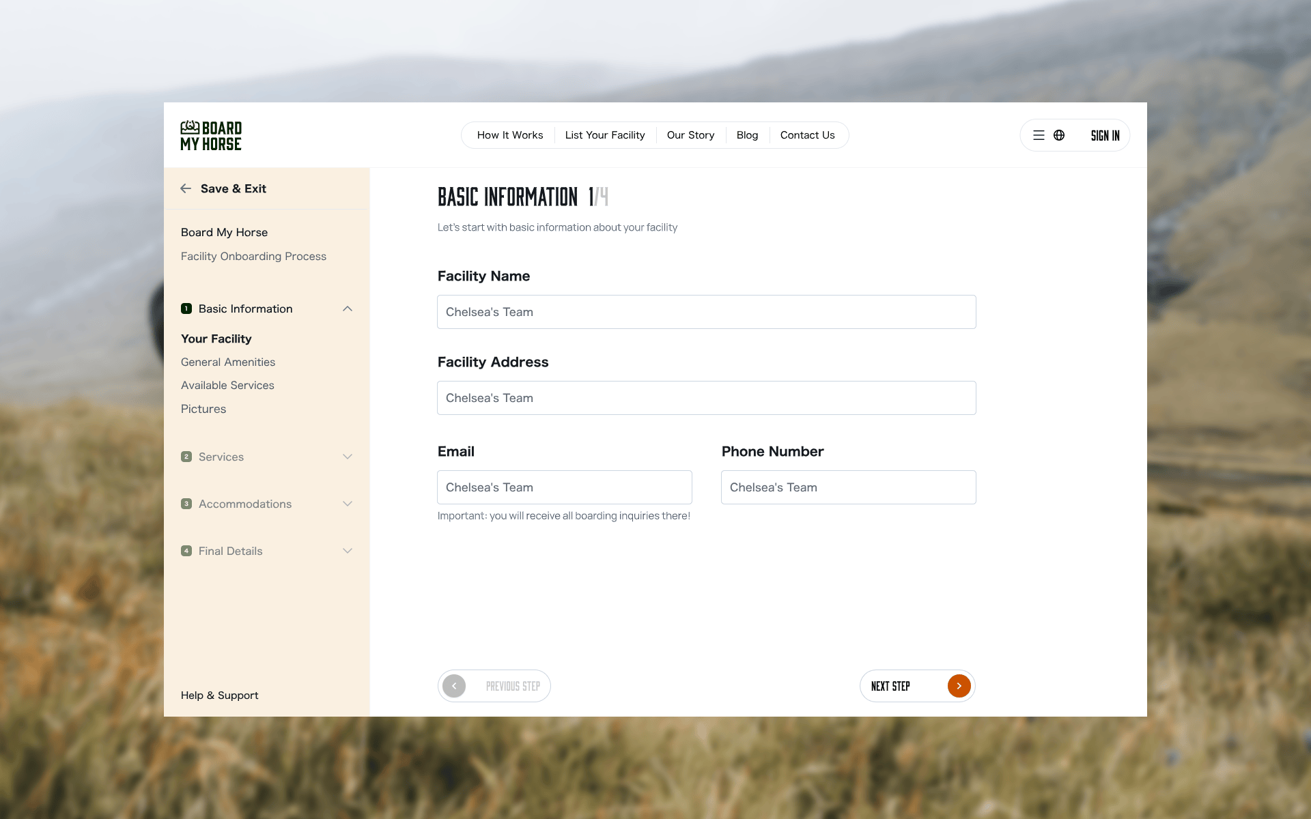Select General Amenities in sidebar
The height and width of the screenshot is (819, 1311).
228,362
